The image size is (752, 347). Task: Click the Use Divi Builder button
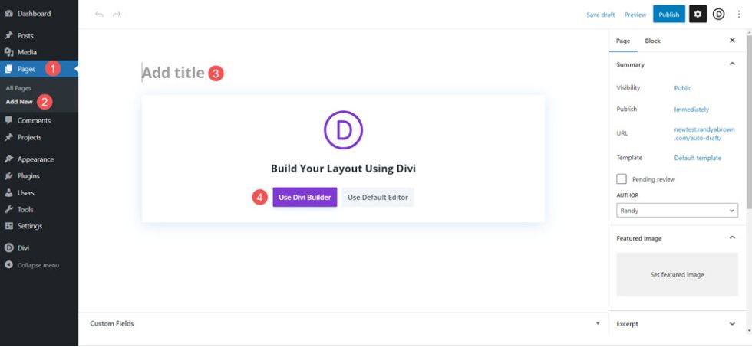305,197
